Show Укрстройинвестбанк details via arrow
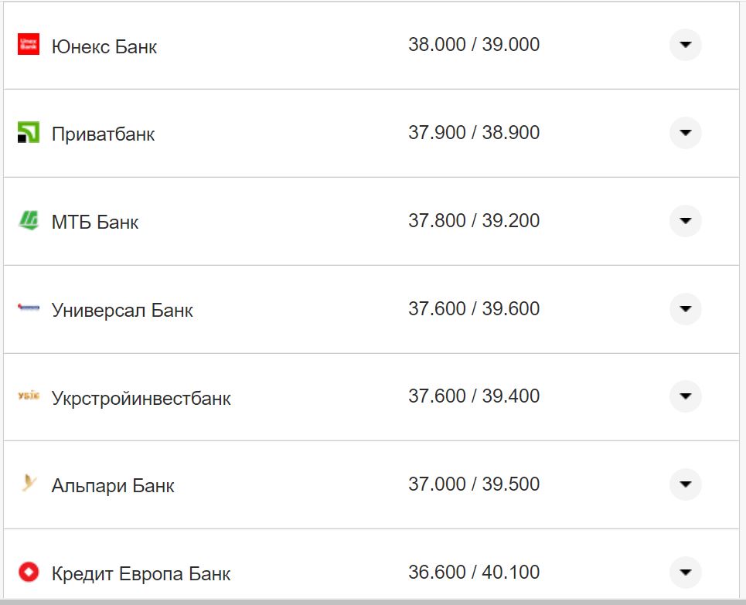This screenshot has height=605, width=746. pos(685,396)
